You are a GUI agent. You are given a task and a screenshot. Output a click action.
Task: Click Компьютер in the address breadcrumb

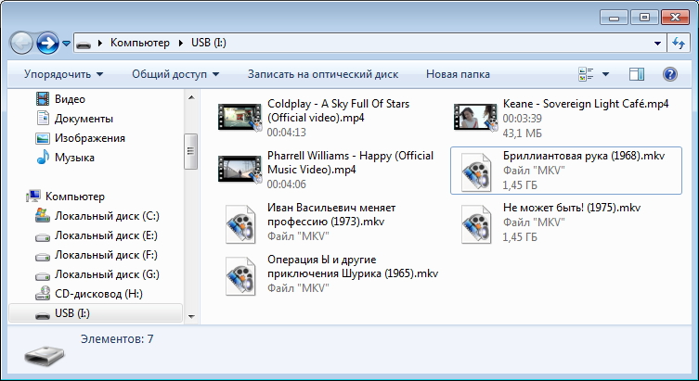coord(139,43)
